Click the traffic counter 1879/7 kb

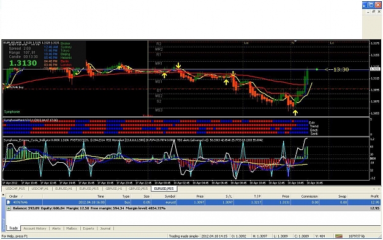click(357, 236)
